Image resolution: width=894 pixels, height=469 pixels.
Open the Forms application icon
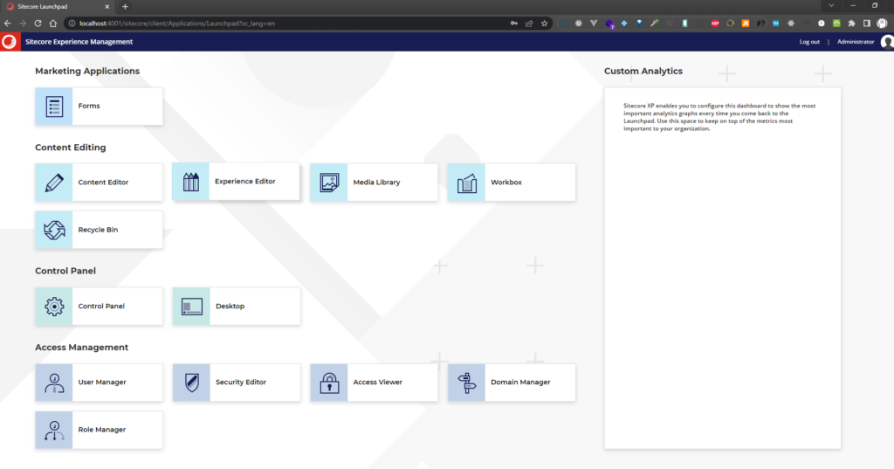click(54, 107)
